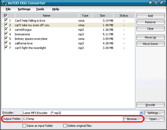The image size is (167, 130).
Task: Uncheck can't take my eyes off you
Action: [6, 25]
